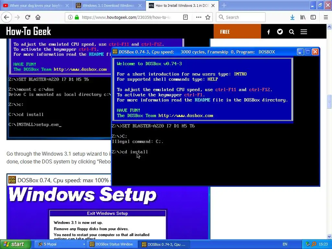Viewport: 332px width, 249px height.
Task: Click 'Illegal command: C;.' text in DOSBox
Action: [137, 141]
